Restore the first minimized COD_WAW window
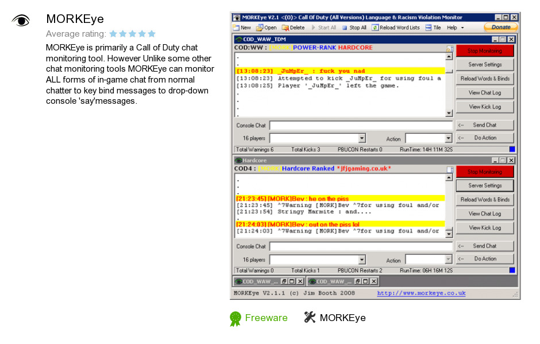Viewport: 540px width, 344px height. click(284, 282)
